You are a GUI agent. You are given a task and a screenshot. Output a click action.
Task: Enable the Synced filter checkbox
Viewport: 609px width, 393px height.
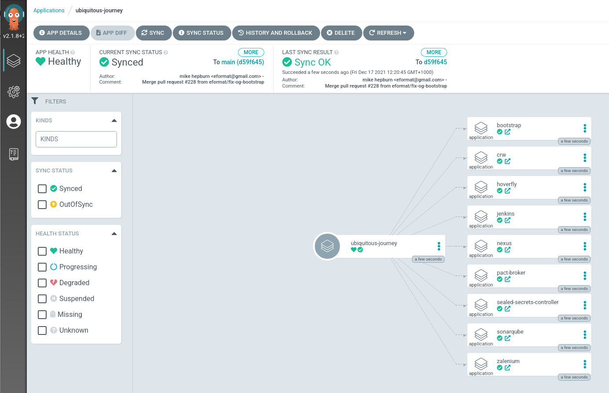coord(42,189)
